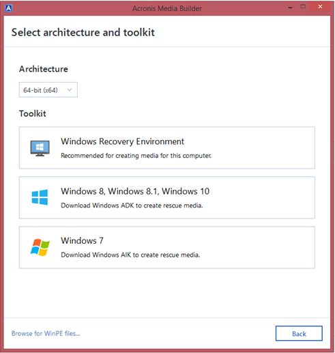
Task: Click the 'Download Windows ADK' description text
Action: pyautogui.click(x=132, y=206)
